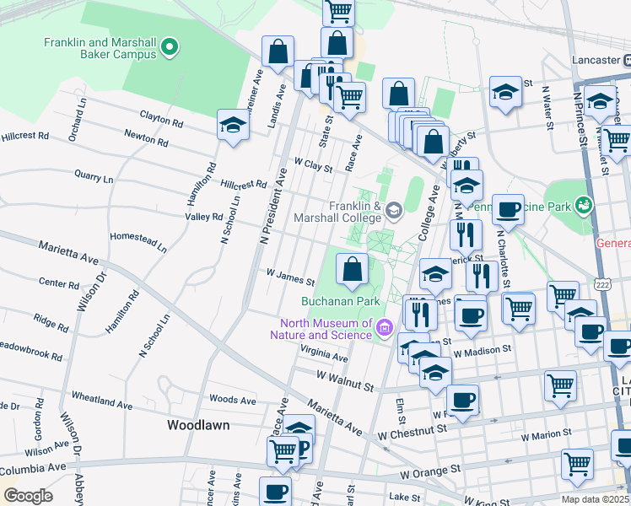The height and width of the screenshot is (506, 631).
Task: Open restaurant marker above Frederick St
Action: (466, 235)
